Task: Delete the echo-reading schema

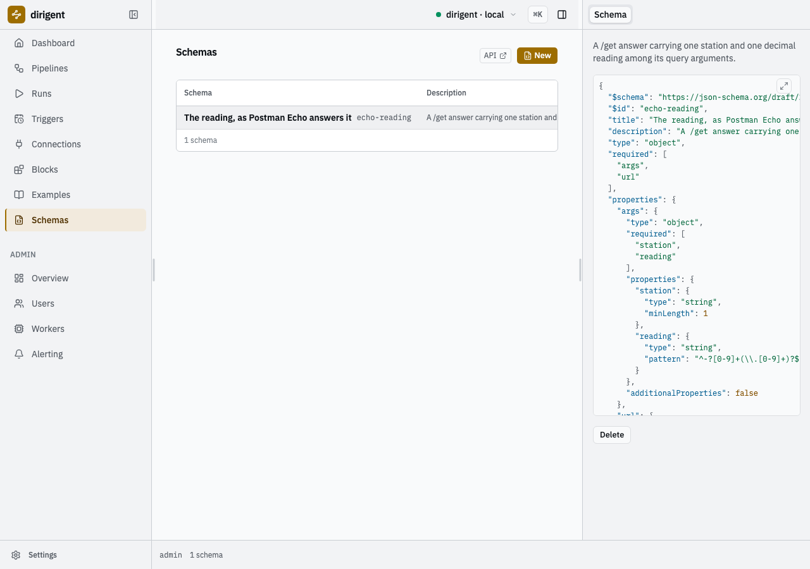Action: (612, 435)
